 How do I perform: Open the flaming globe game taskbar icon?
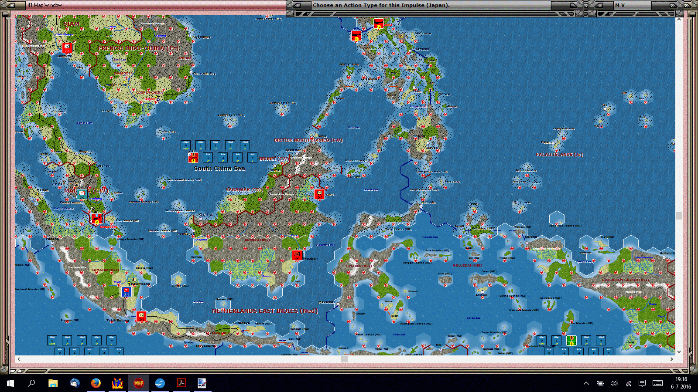click(117, 383)
